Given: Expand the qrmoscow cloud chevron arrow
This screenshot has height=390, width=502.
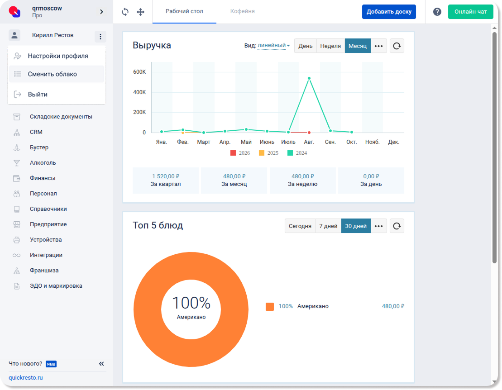Looking at the screenshot, I should pos(101,12).
